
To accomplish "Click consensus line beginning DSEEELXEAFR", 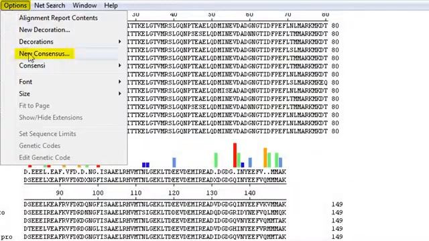I will tap(155, 180).
